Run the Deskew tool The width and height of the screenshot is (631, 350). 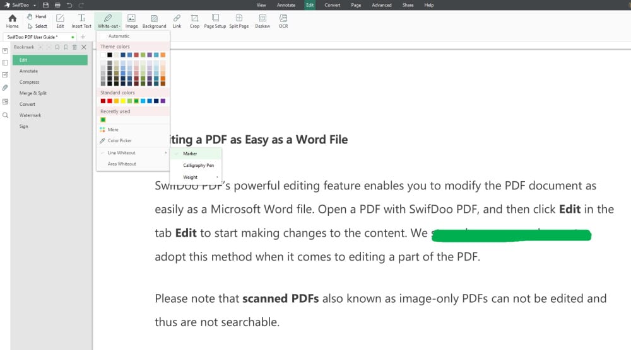coord(262,21)
